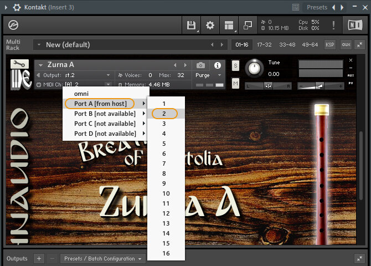
Task: Load previous multi preset
Action: [212, 44]
